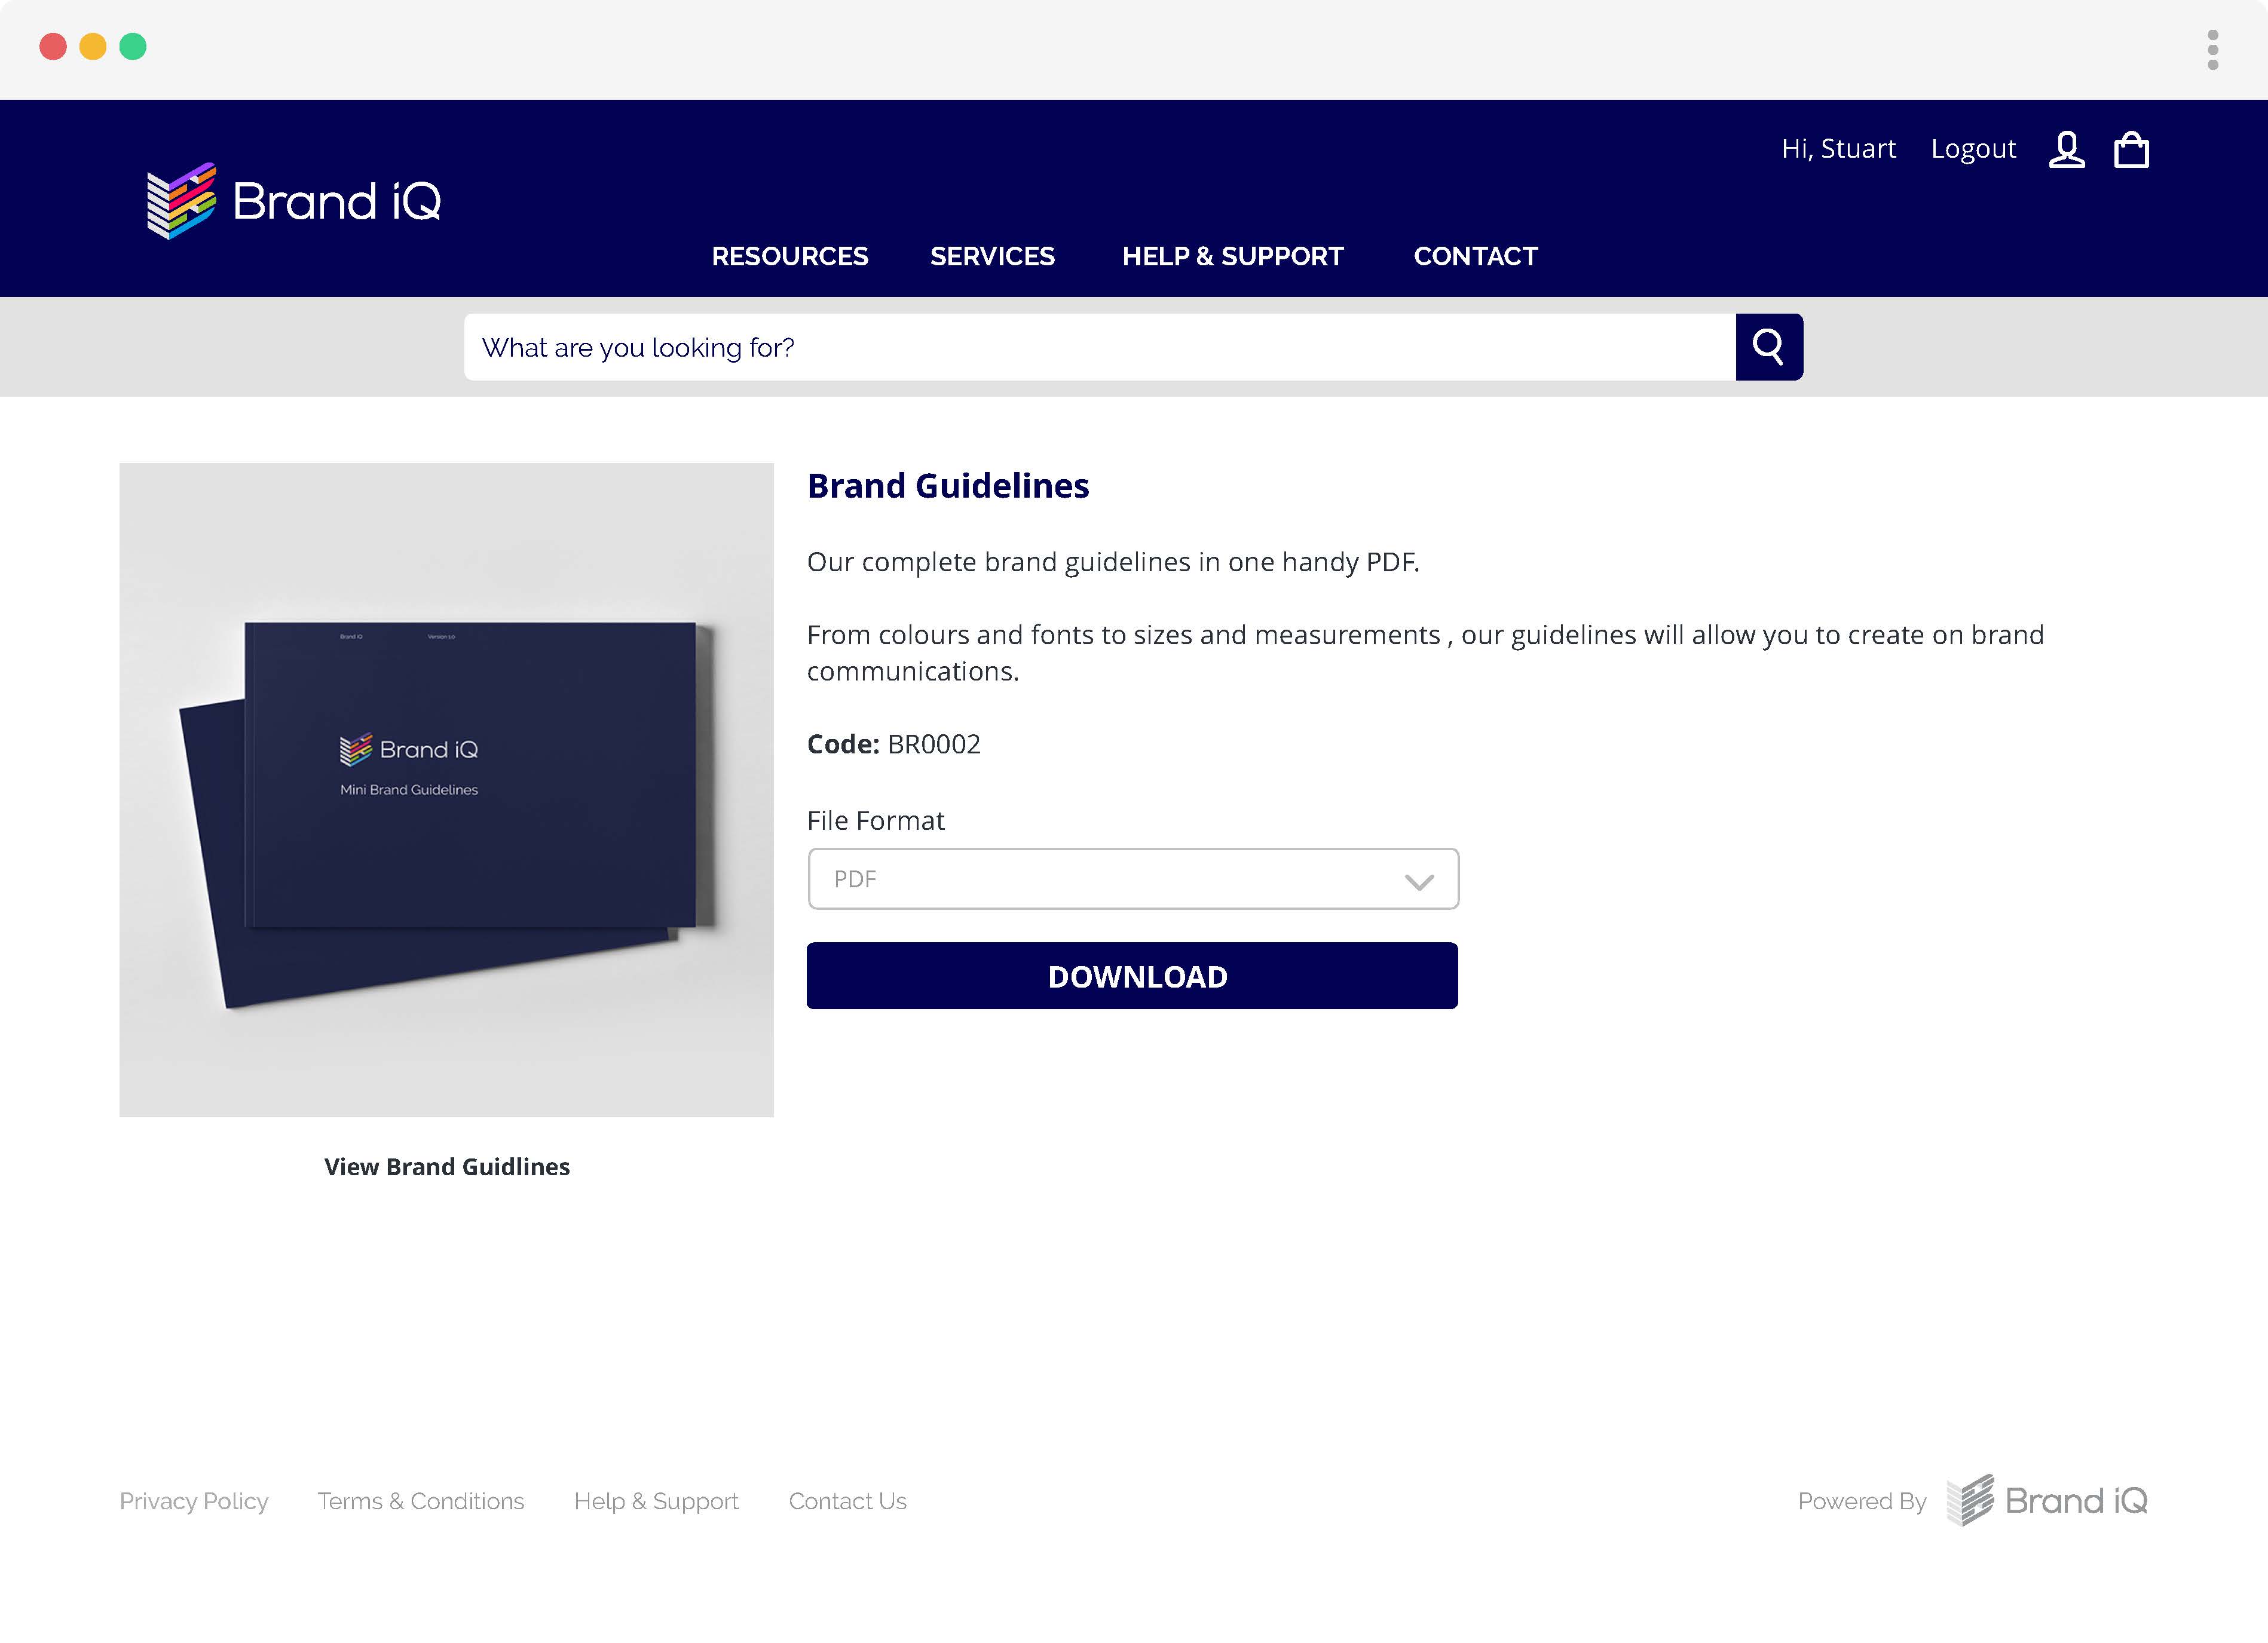Click the user account profile icon

(2066, 150)
